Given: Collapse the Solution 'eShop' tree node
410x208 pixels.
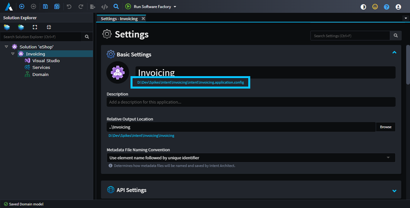Looking at the screenshot, I should point(6,47).
